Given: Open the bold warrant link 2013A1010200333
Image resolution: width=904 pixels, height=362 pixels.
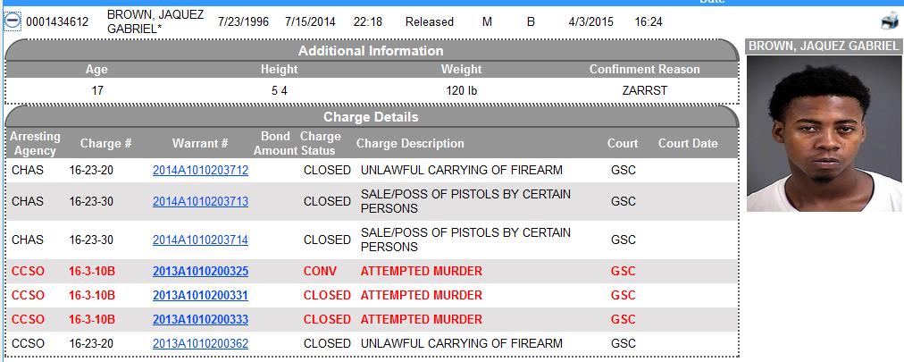Looking at the screenshot, I should coord(200,319).
